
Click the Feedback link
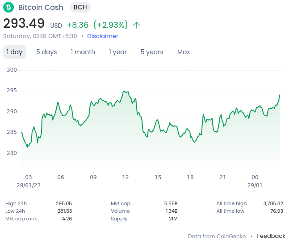tap(271, 236)
